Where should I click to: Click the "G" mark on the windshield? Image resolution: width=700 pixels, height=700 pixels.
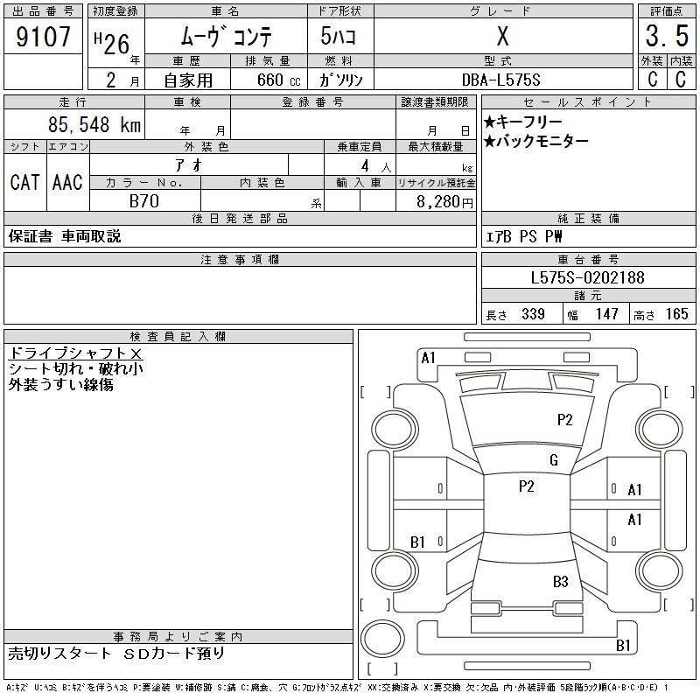tap(554, 460)
